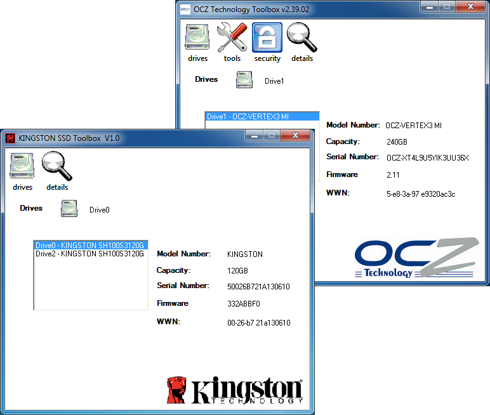This screenshot has width=490, height=415.
Task: Click Drive0 label in Kingston window
Action: (100, 210)
